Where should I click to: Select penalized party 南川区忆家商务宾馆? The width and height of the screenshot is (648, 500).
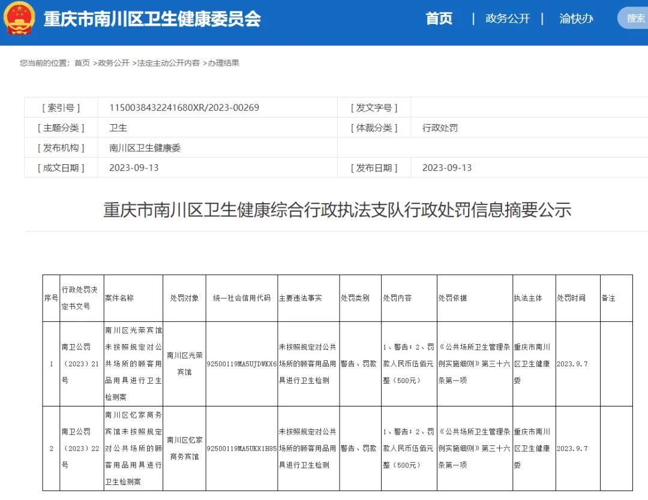coord(184,448)
